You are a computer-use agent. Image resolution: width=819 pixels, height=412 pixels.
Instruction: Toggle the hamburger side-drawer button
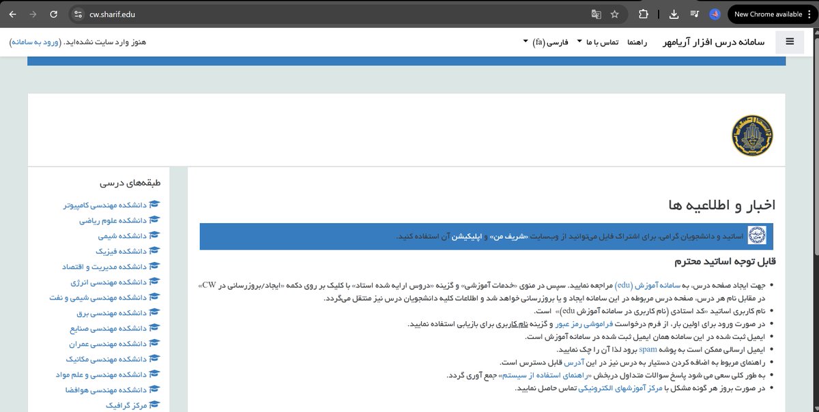(790, 42)
